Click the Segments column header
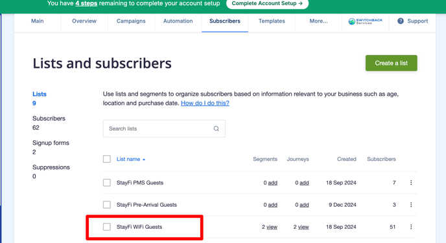The width and height of the screenshot is (446, 243). click(x=265, y=159)
